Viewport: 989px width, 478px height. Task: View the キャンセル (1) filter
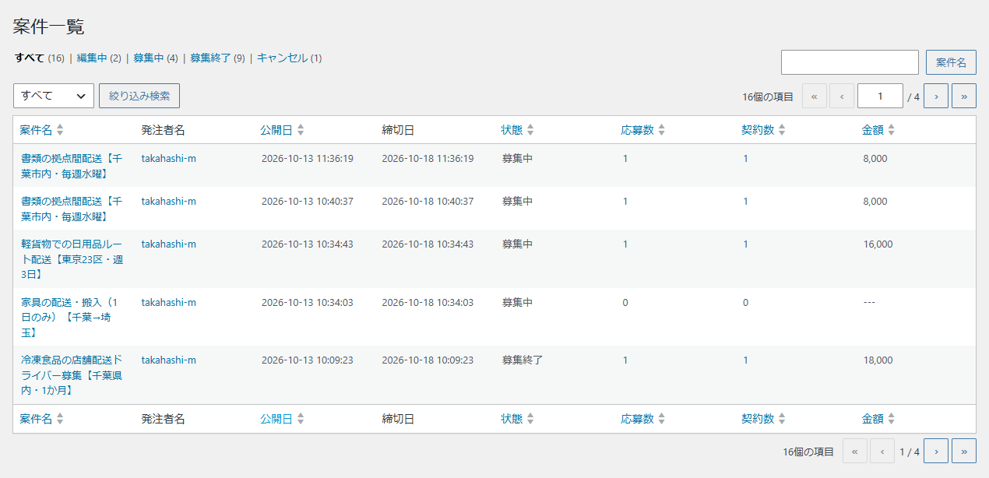point(289,58)
